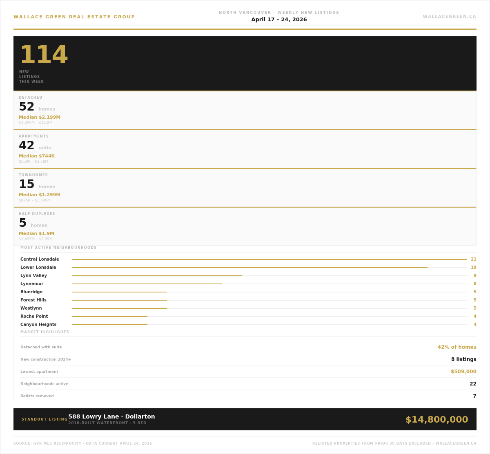Screen dimensions: 490x454
Task: Click the Canyon Heights neighbourhood label
Action: 38,325
